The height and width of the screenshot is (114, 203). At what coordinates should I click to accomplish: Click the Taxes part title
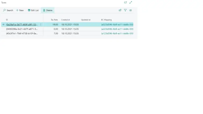coord(4,3)
